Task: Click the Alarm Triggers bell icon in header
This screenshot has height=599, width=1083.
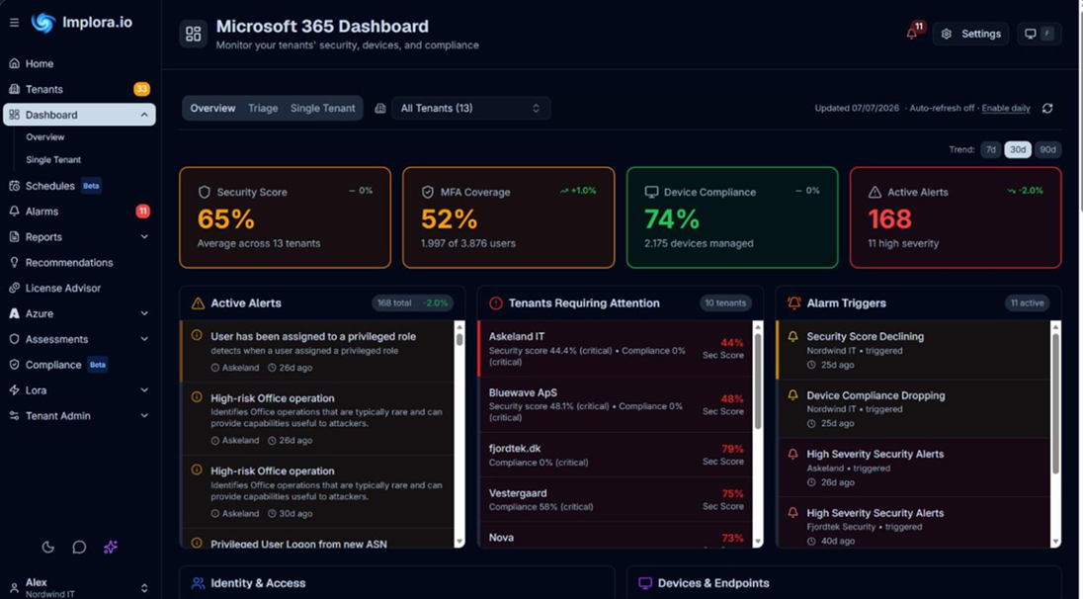Action: [794, 303]
